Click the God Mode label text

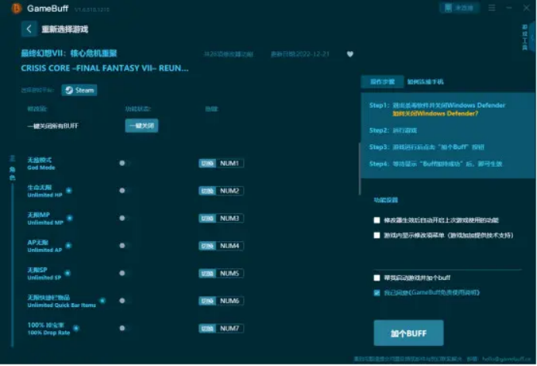point(41,164)
